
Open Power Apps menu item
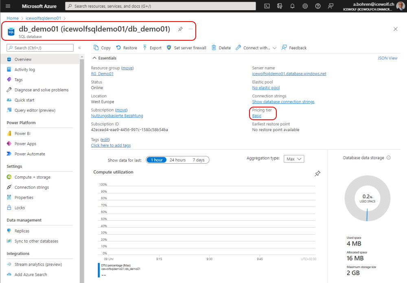pyautogui.click(x=40, y=144)
